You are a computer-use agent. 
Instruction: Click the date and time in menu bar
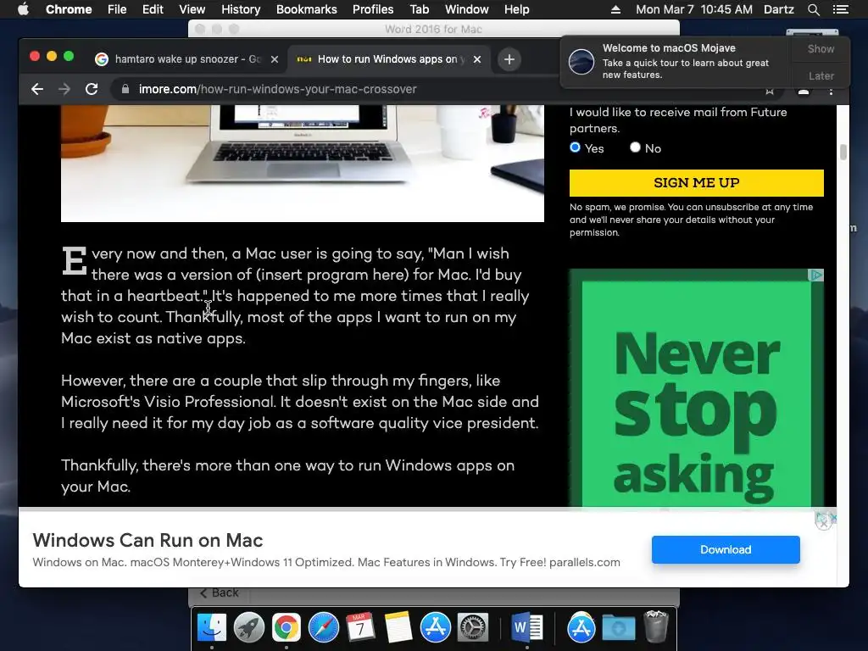pyautogui.click(x=694, y=9)
